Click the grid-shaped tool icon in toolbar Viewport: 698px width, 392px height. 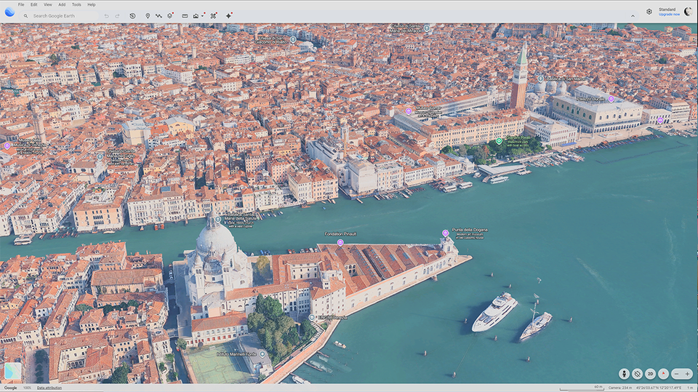click(x=213, y=16)
